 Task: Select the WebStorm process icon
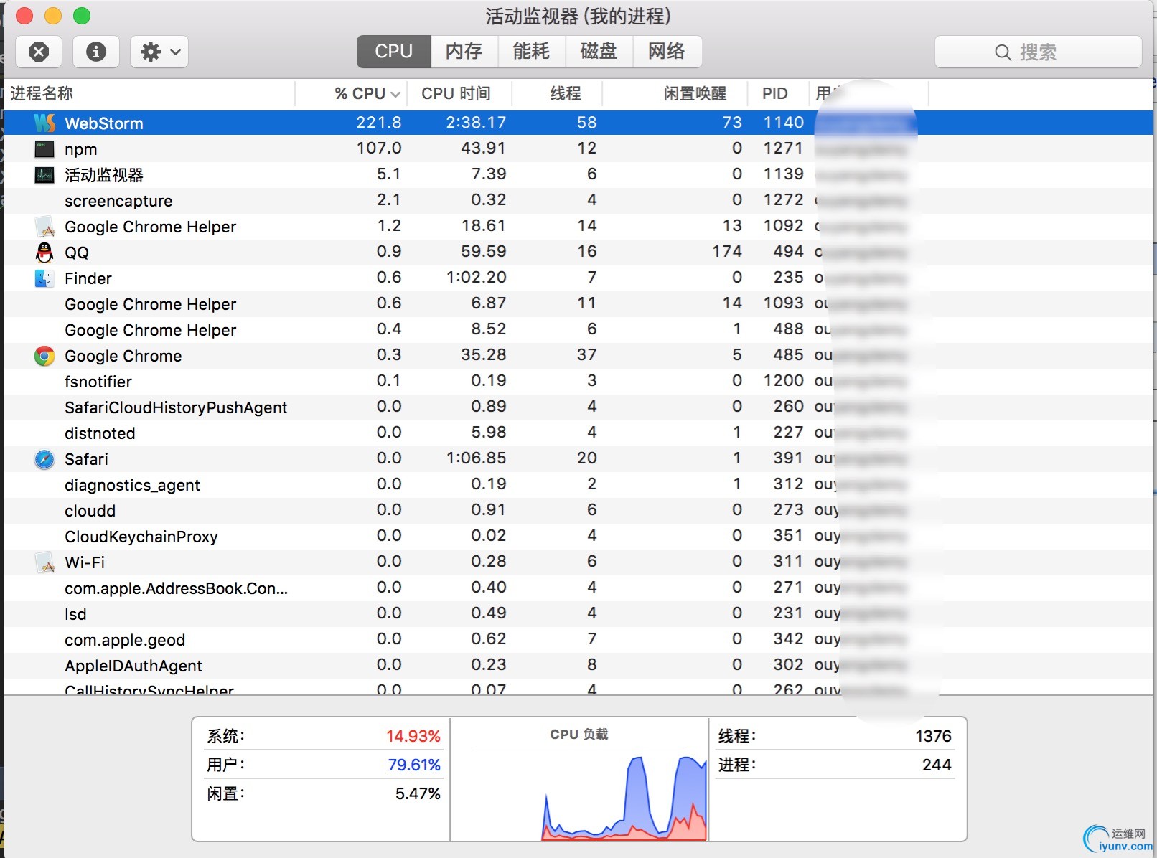(44, 123)
